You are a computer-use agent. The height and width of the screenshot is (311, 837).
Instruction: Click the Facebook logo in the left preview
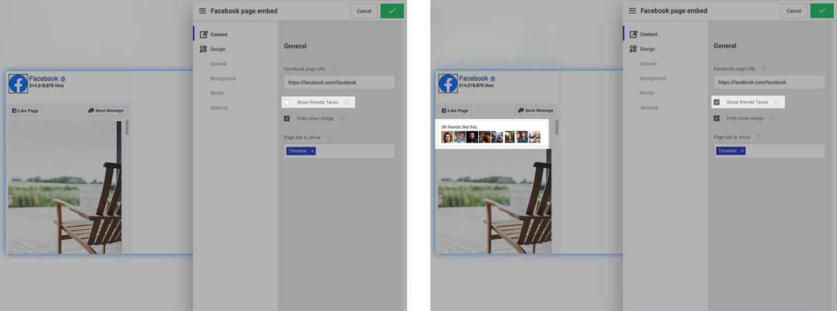pyautogui.click(x=18, y=84)
